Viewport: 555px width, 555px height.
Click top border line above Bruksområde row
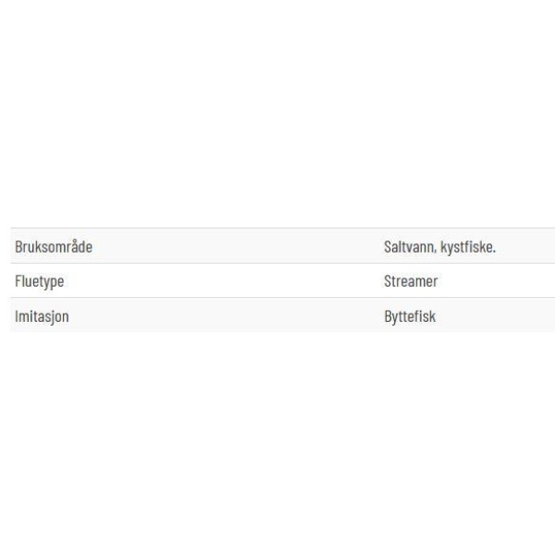click(x=283, y=228)
